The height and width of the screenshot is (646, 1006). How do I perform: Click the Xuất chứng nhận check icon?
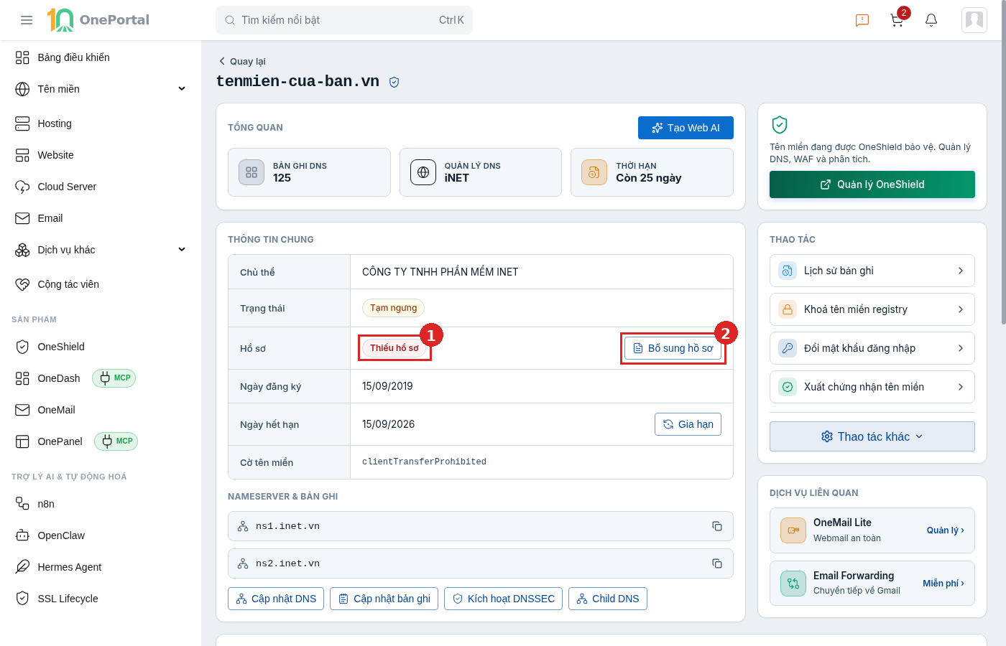point(788,387)
